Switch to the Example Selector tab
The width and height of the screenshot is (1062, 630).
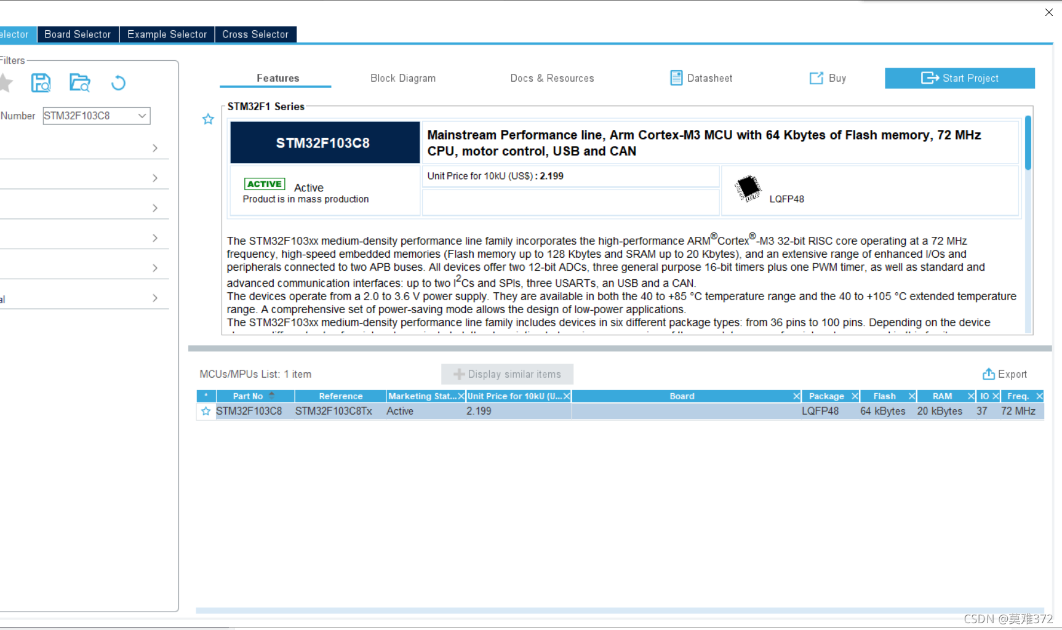167,34
